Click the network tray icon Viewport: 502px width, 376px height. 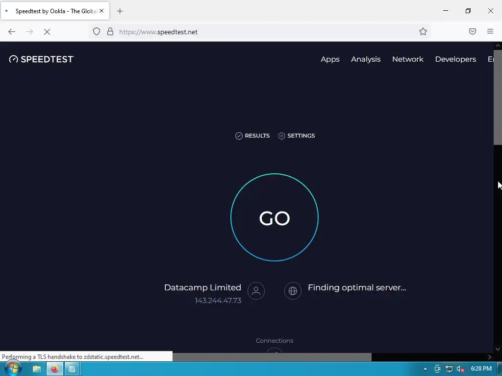coord(449,369)
